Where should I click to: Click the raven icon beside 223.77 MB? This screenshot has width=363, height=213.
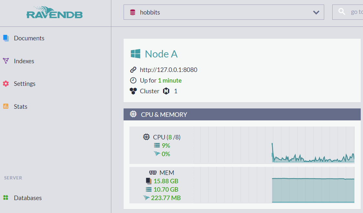click(x=146, y=198)
